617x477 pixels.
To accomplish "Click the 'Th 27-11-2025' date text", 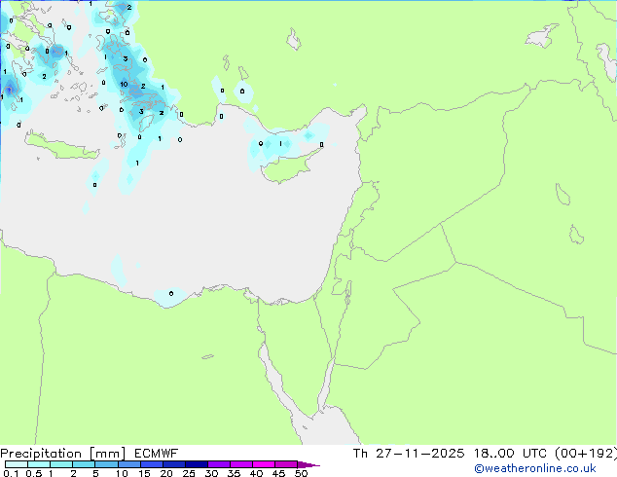I will point(409,454).
